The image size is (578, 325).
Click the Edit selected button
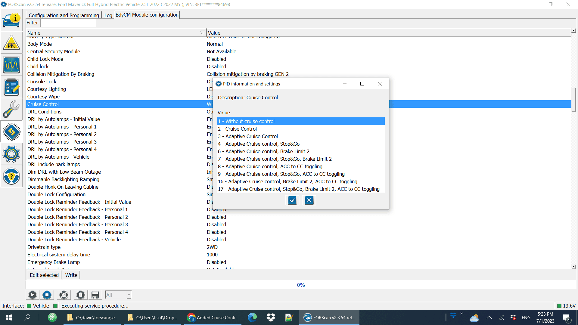tap(44, 275)
